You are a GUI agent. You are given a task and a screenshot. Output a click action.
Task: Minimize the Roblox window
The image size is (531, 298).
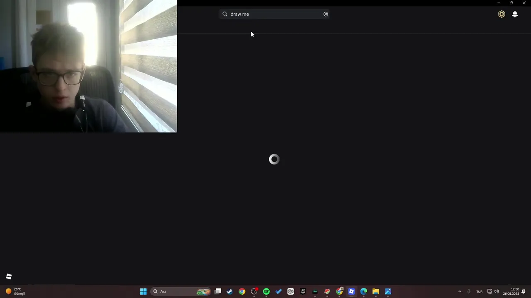tap(499, 3)
